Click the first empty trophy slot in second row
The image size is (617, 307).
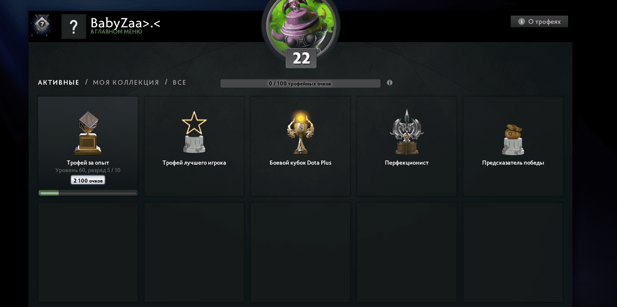[88, 252]
